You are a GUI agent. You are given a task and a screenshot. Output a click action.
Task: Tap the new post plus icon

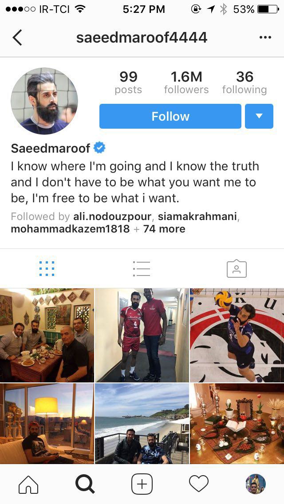point(142,484)
